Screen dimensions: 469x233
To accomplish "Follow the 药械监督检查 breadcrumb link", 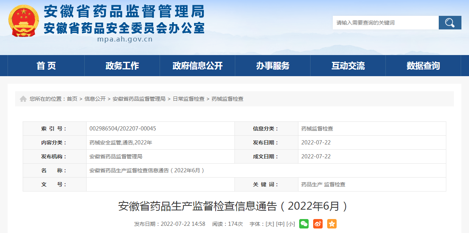I will click(x=227, y=99).
